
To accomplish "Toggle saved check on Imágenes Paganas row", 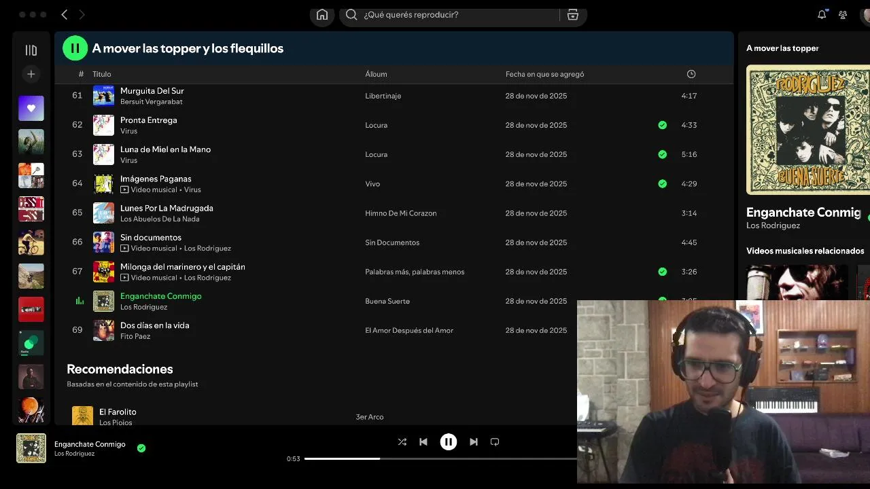I will (663, 183).
